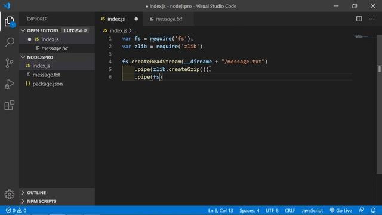Change end of line sequence CRLF
This screenshot has height=215, width=382.
tap(290, 210)
